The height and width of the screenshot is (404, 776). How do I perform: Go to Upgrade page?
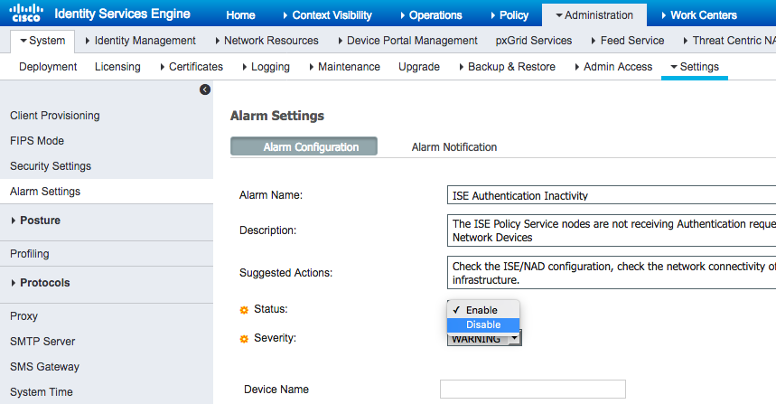click(419, 67)
